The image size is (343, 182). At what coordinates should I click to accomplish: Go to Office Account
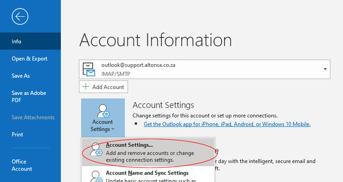(x=22, y=165)
